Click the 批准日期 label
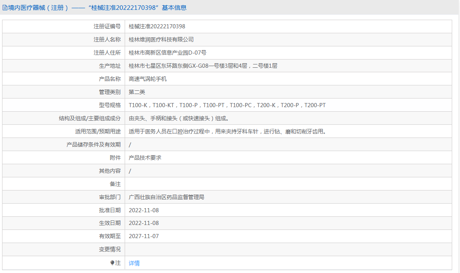 [110, 210]
